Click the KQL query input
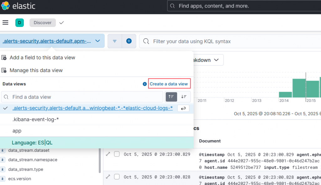The width and height of the screenshot is (321, 185). (230, 41)
